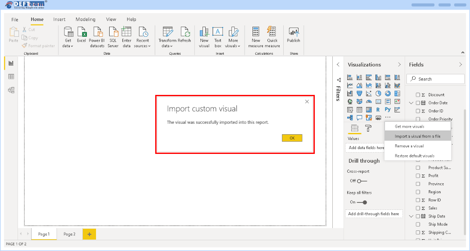Add a new page with plus button
The image size is (470, 251).
[89, 234]
